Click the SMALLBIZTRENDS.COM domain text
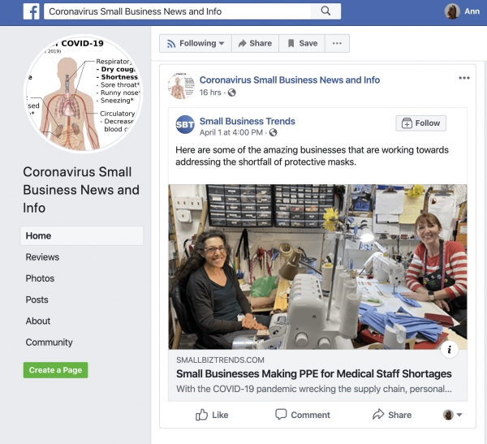Viewport: 487px width, 444px height. (x=220, y=360)
